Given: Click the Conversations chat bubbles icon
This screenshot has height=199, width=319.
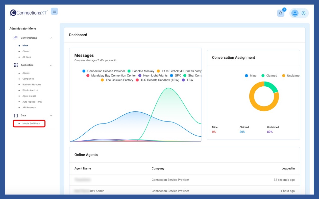Looking at the screenshot, I should [x=16, y=38].
